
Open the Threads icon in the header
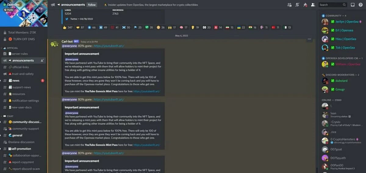click(289, 5)
